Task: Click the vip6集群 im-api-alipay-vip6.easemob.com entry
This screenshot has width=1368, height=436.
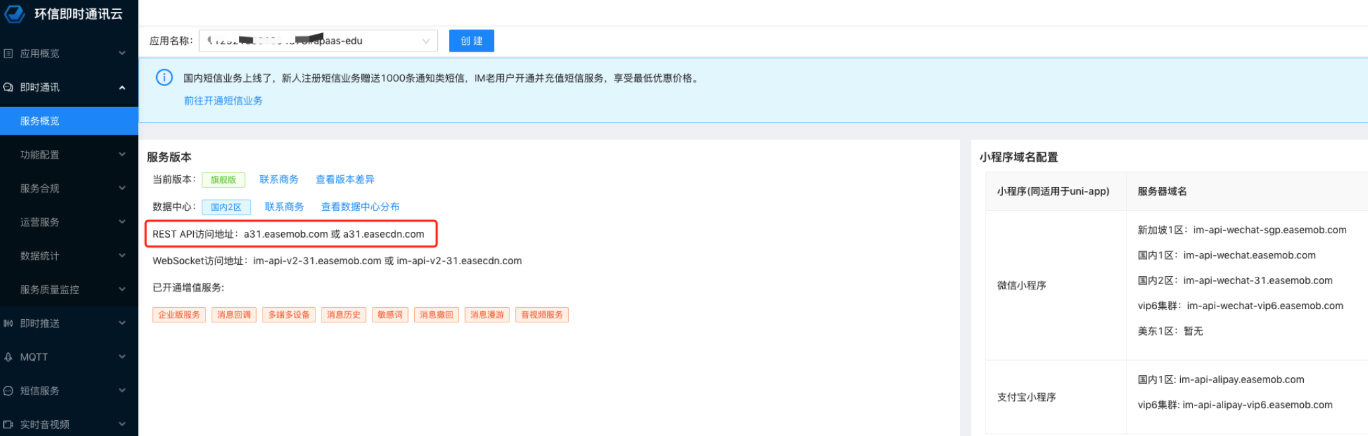Action: [x=1236, y=405]
